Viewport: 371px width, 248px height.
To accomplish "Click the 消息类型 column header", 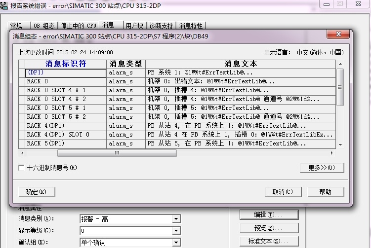I will coord(126,64).
